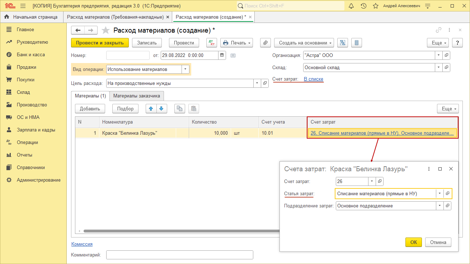Add document to favorites with star icon
The height and width of the screenshot is (264, 470).
tap(106, 30)
